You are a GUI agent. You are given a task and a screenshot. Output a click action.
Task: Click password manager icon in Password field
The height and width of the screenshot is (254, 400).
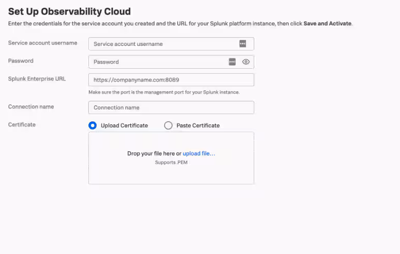tap(233, 62)
